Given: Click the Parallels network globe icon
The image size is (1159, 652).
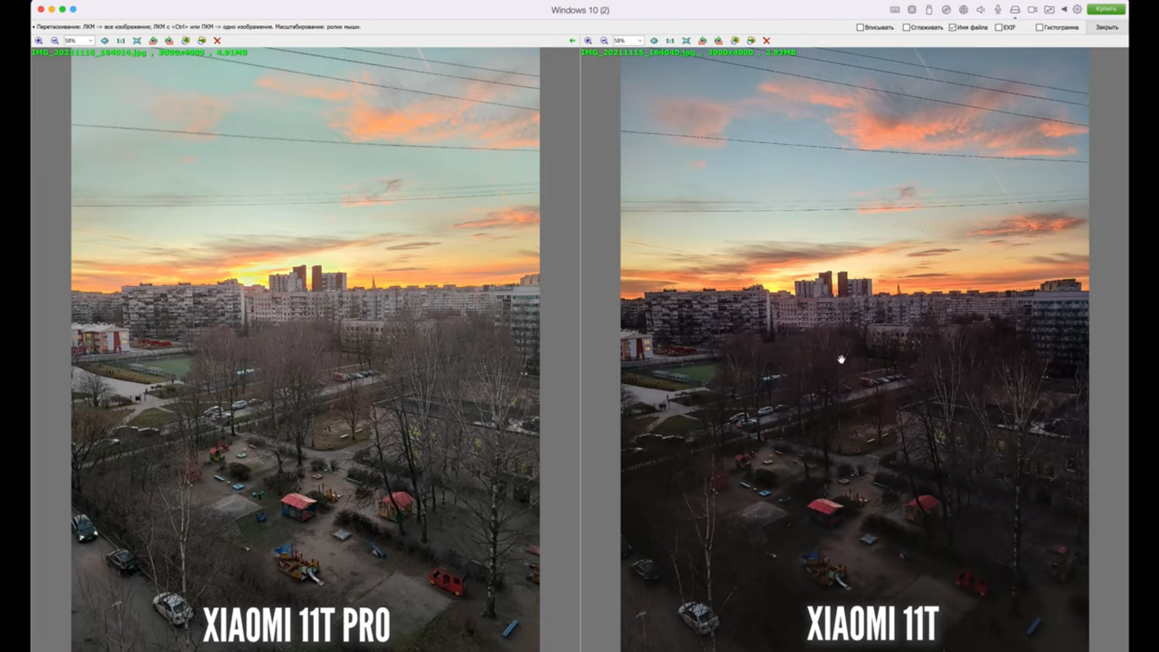Looking at the screenshot, I should pos(963,10).
